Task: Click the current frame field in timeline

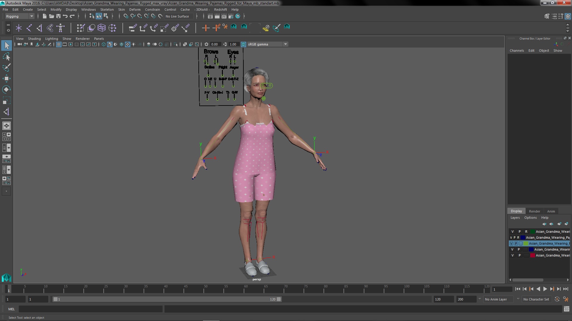Action: (502, 289)
